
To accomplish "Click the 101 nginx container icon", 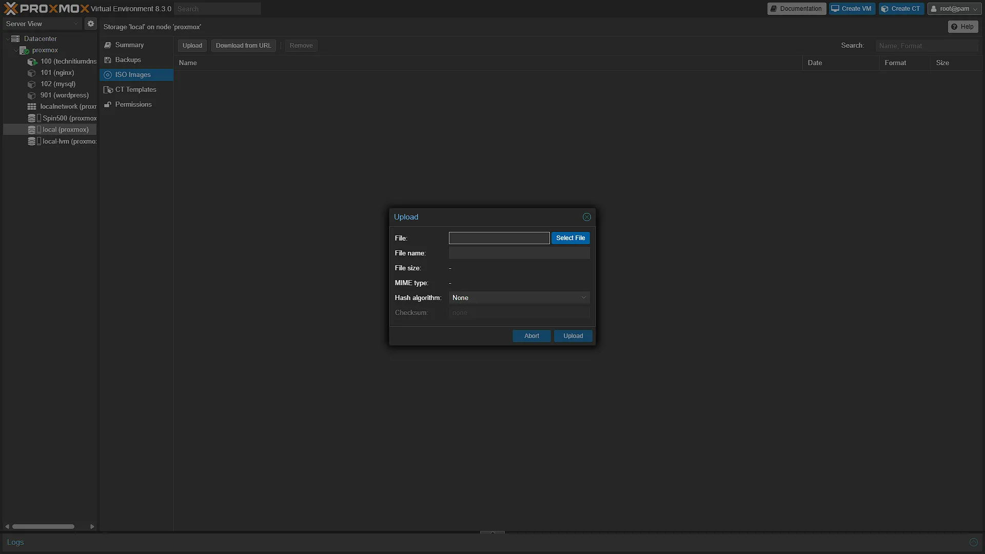I will pyautogui.click(x=32, y=73).
